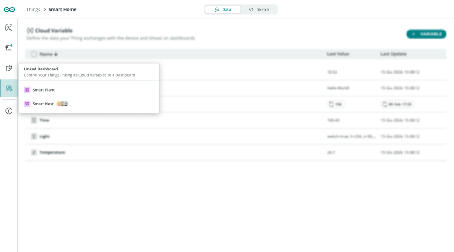Go to Things in the breadcrumb
454x252 pixels.
tap(33, 9)
